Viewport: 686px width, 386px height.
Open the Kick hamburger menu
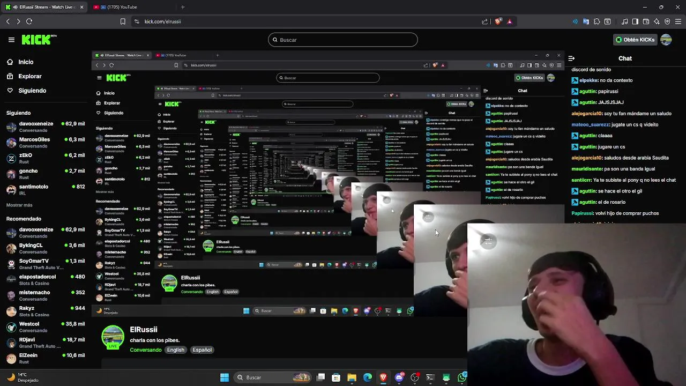(11, 40)
